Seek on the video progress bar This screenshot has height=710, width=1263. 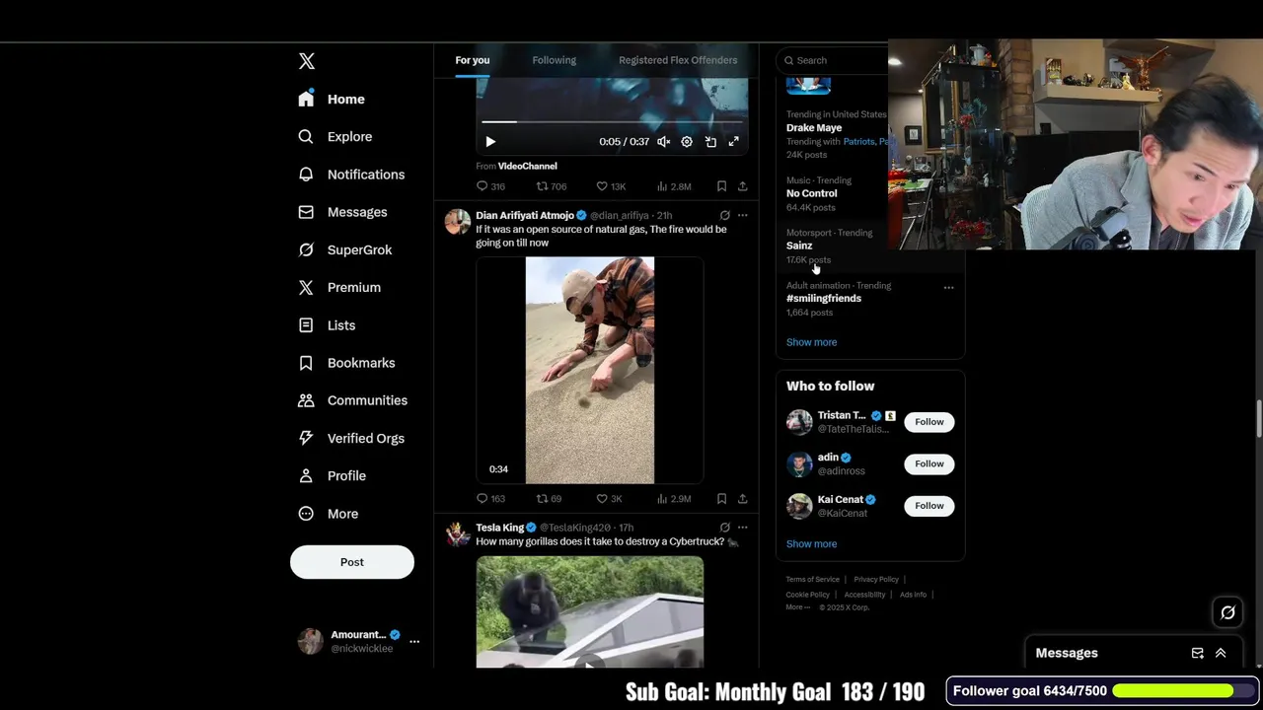(612, 122)
